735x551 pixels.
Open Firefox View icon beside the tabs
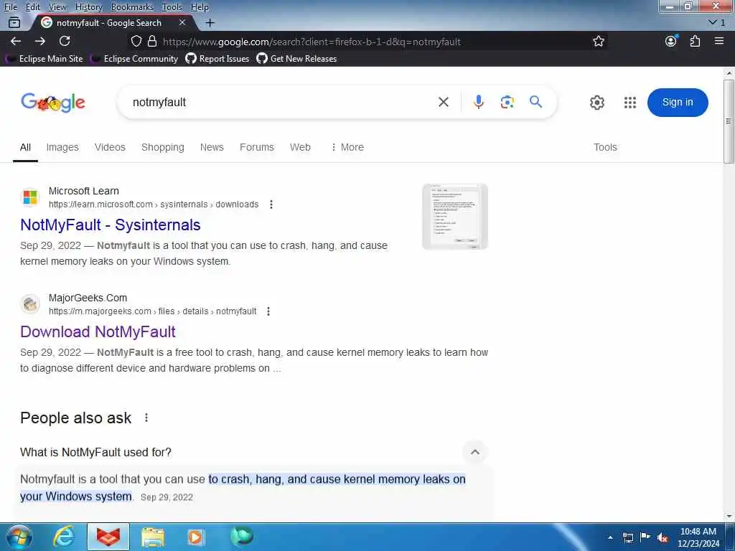click(x=14, y=22)
